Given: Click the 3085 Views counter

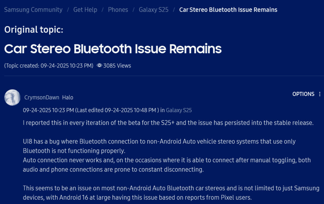Looking at the screenshot, I should click(x=117, y=66).
